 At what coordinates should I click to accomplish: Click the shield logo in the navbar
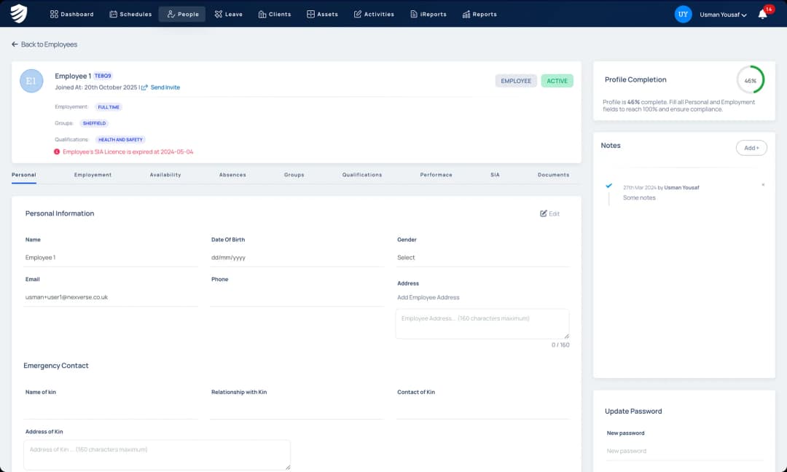19,14
